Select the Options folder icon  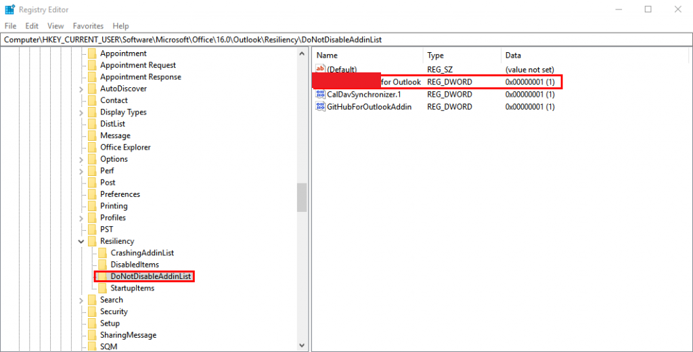(92, 159)
